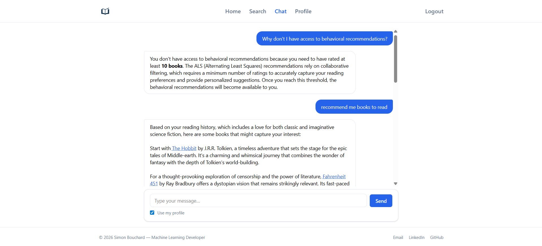The height and width of the screenshot is (246, 542).
Task: Click the Email footer link
Action: (x=398, y=237)
